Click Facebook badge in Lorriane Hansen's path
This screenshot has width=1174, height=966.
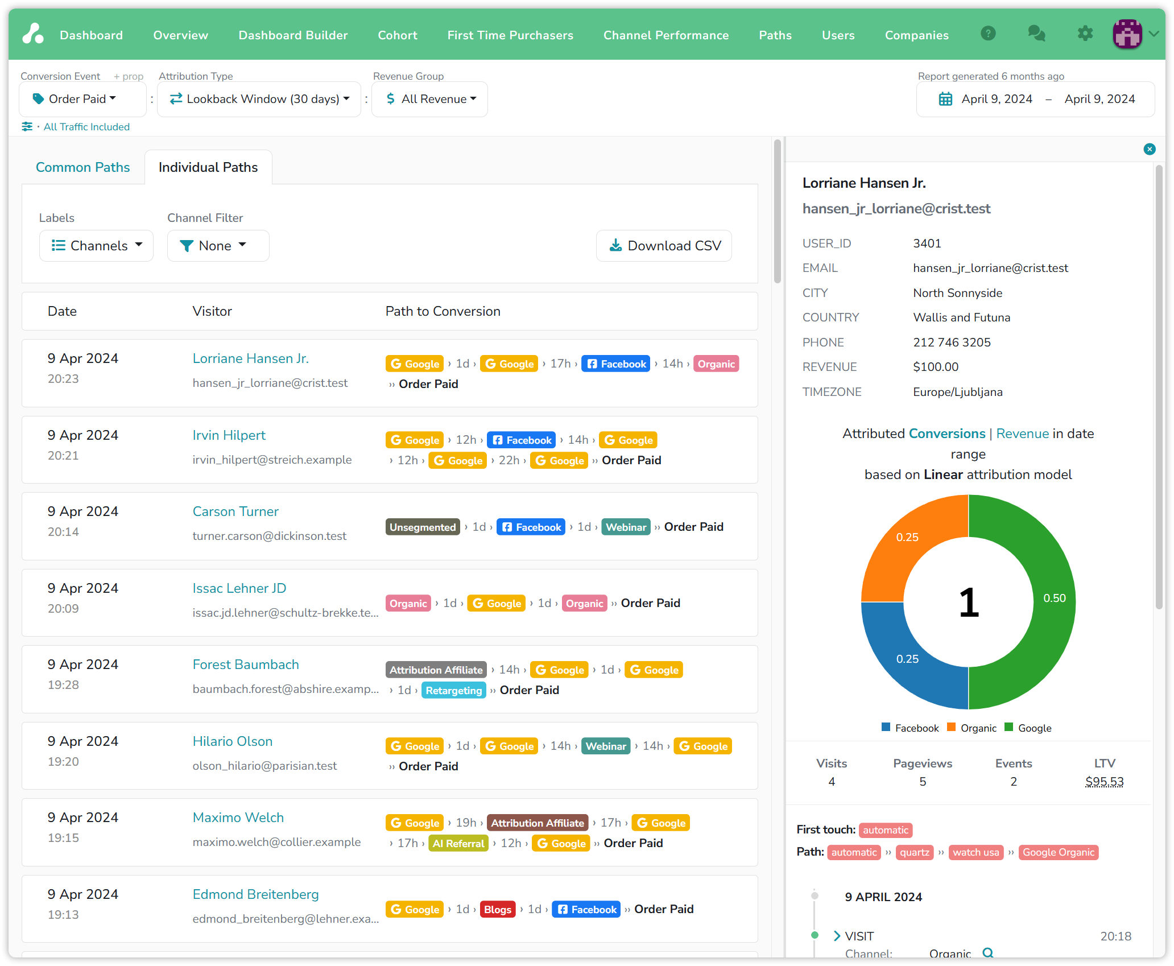[x=616, y=364]
